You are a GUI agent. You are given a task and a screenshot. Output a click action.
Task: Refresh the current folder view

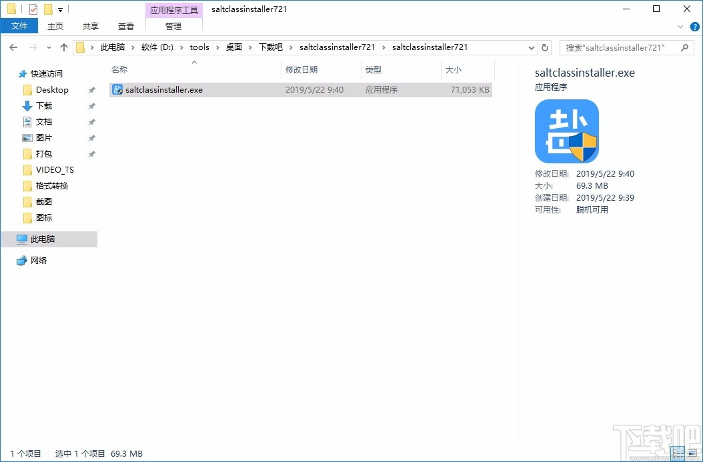[x=546, y=47]
